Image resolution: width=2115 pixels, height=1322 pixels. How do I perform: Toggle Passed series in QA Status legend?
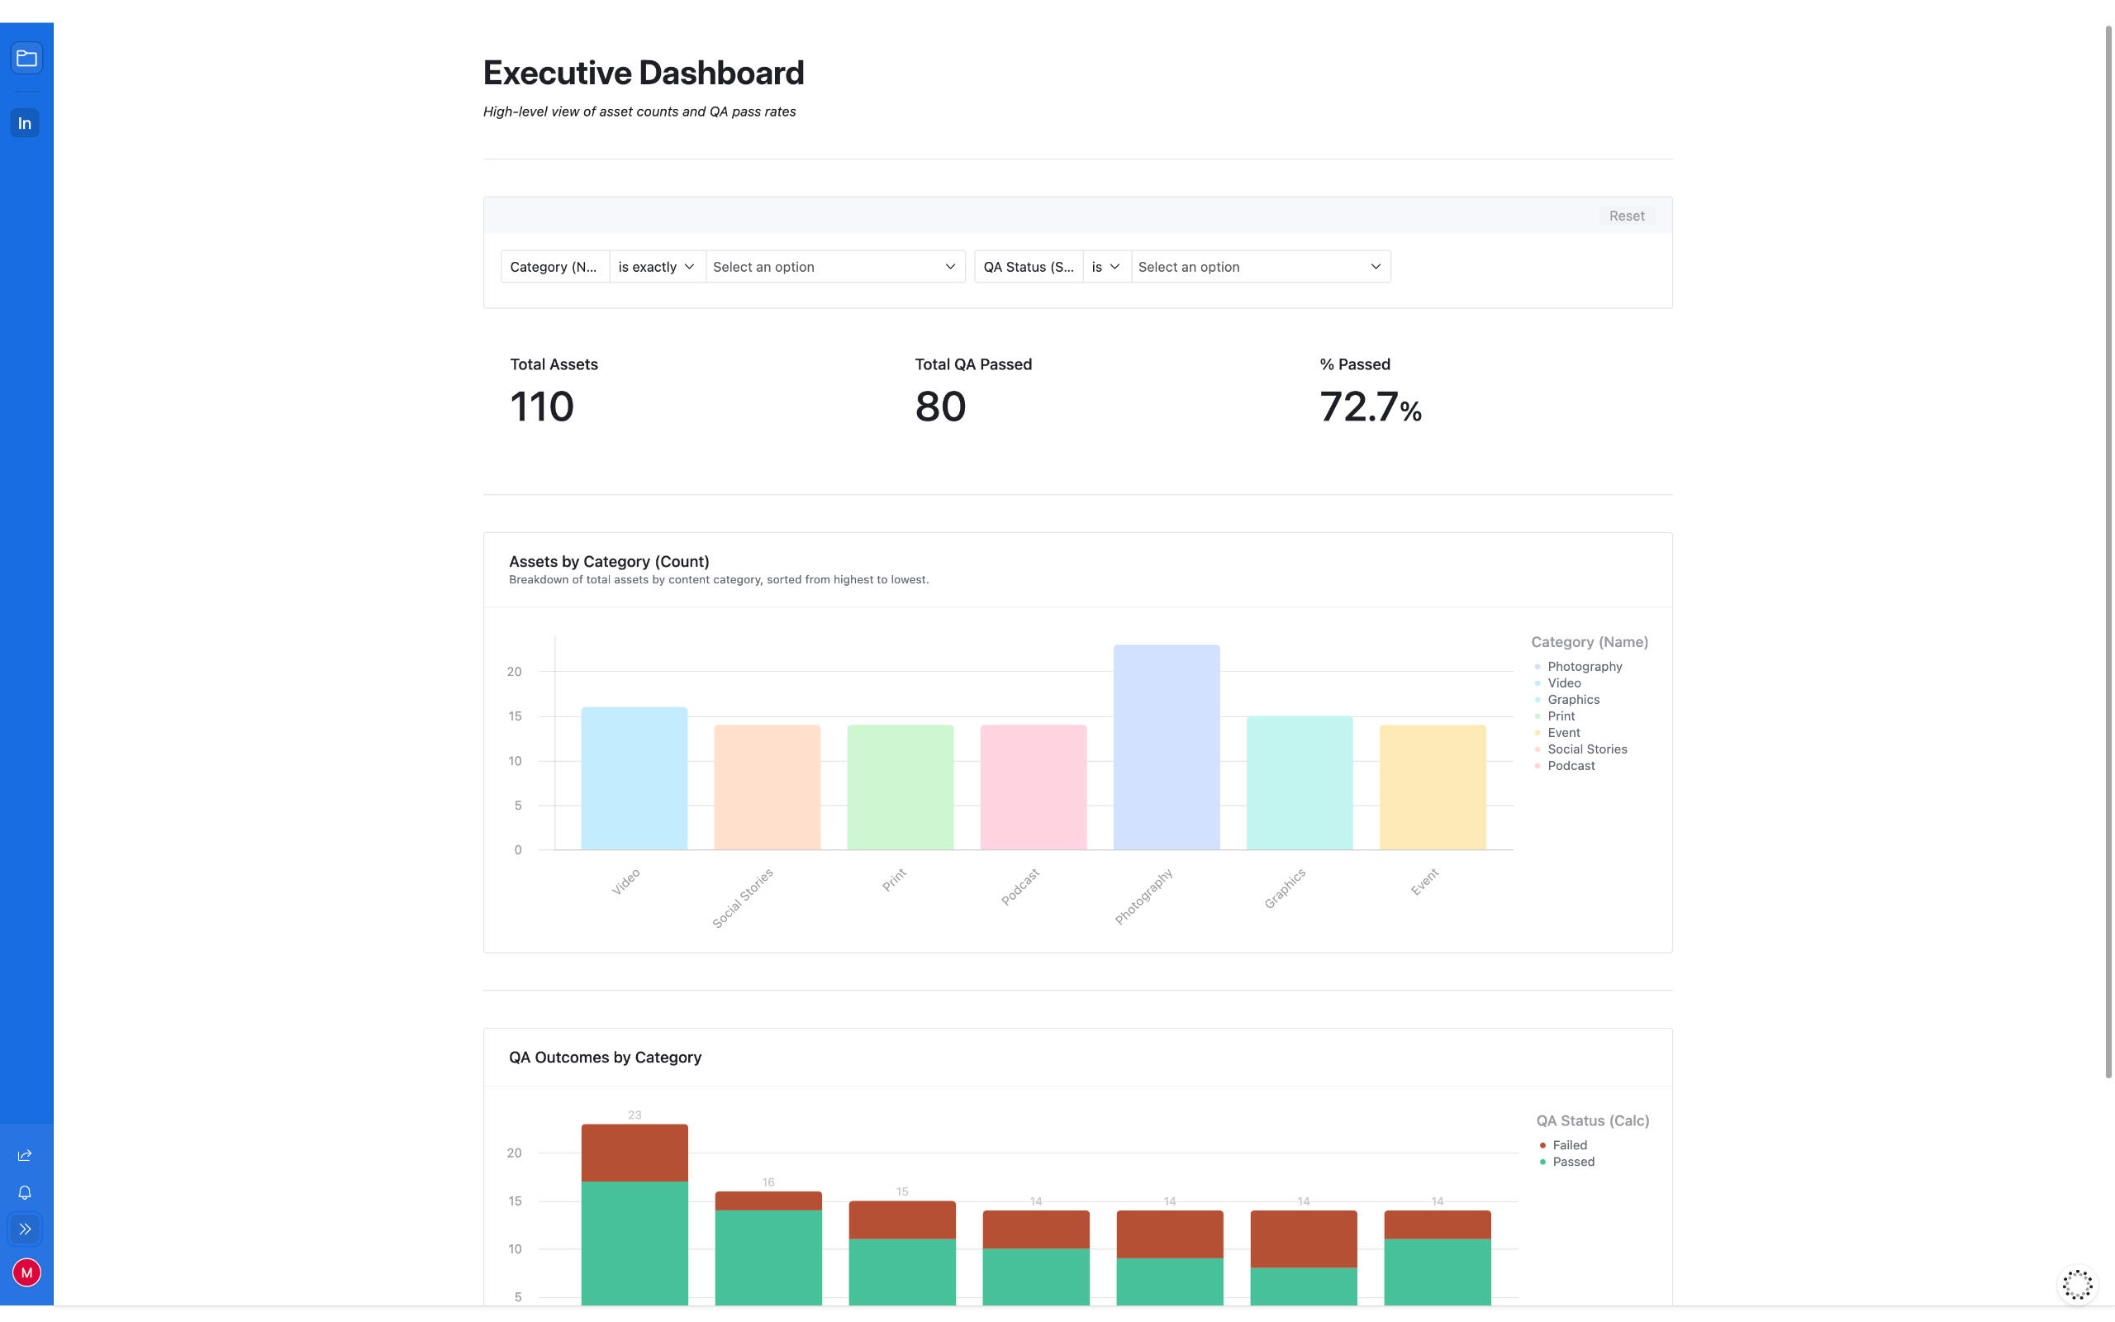click(1572, 1161)
